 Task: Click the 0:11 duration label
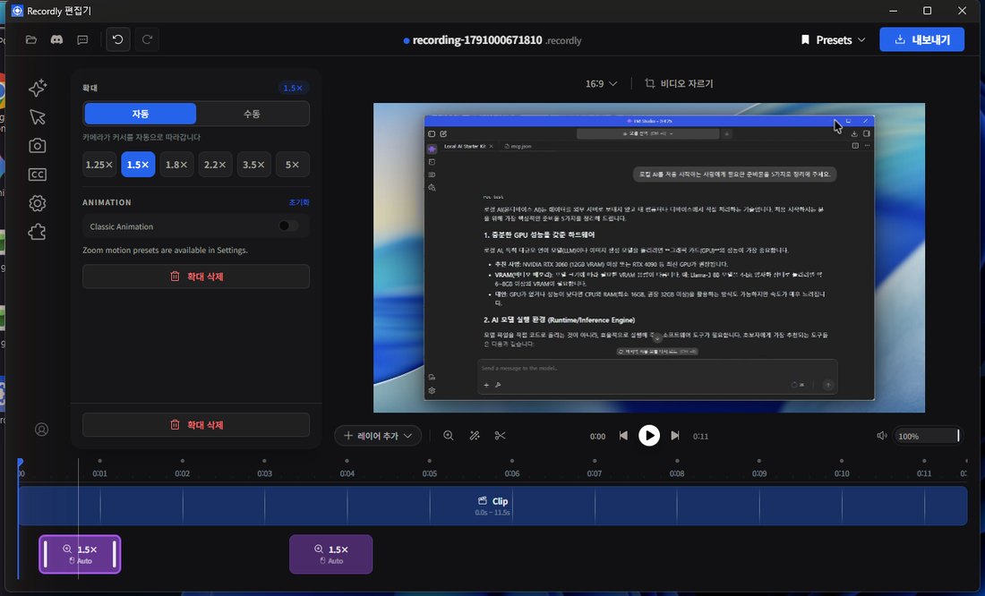(x=700, y=436)
